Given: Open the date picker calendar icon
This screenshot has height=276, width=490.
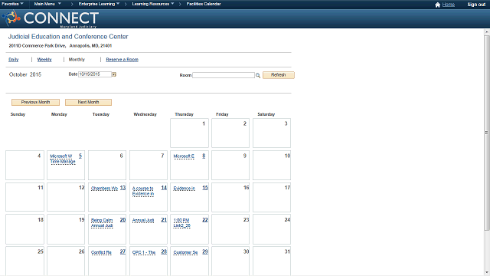Looking at the screenshot, I should [114, 74].
